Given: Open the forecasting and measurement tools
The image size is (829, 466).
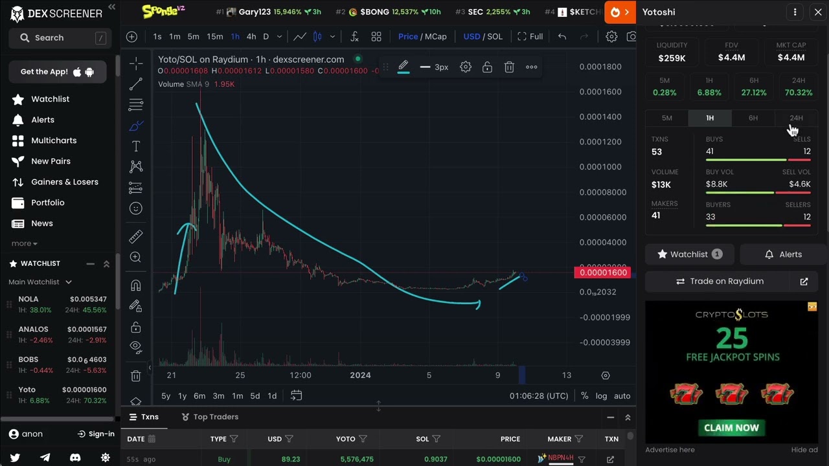Looking at the screenshot, I should point(136,188).
